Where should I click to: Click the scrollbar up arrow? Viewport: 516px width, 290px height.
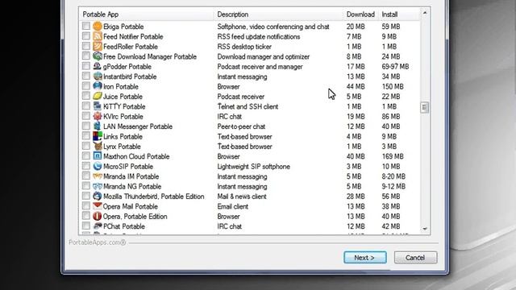[x=425, y=13]
